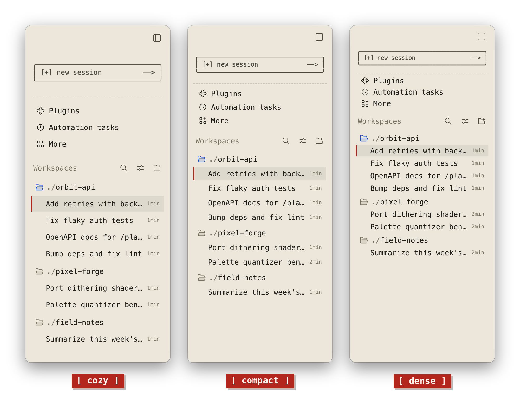Open filter sliders icon in cozy panel
520x419 pixels.
[140, 168]
